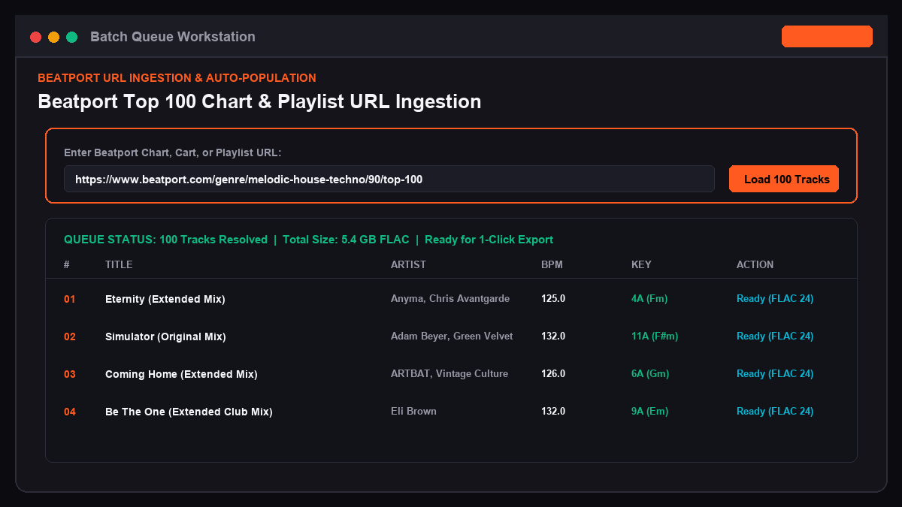902x507 pixels.
Task: Click Ready (FLAC 24) for Coming Home
Action: (775, 373)
